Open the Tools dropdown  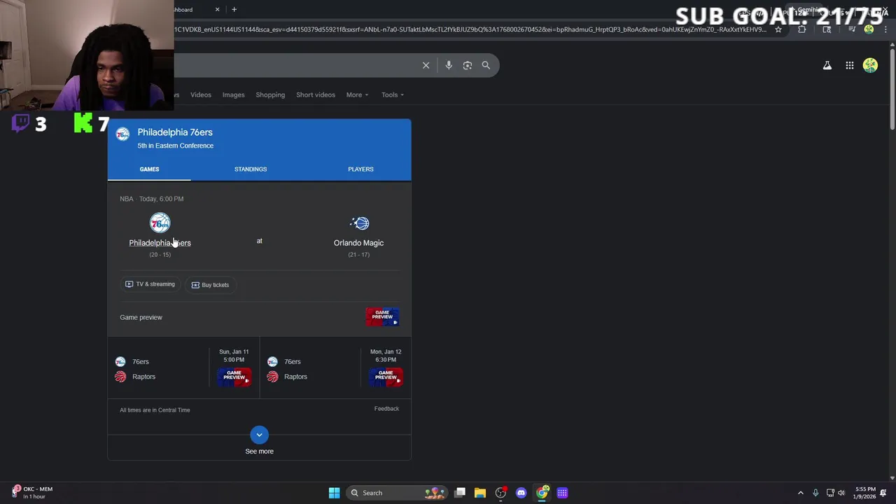[x=393, y=94]
